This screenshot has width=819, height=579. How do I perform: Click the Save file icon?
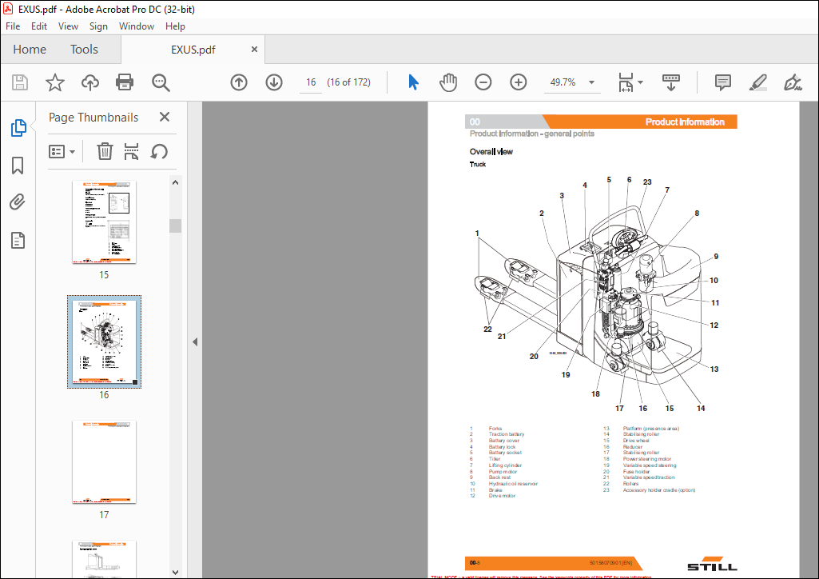click(x=20, y=82)
